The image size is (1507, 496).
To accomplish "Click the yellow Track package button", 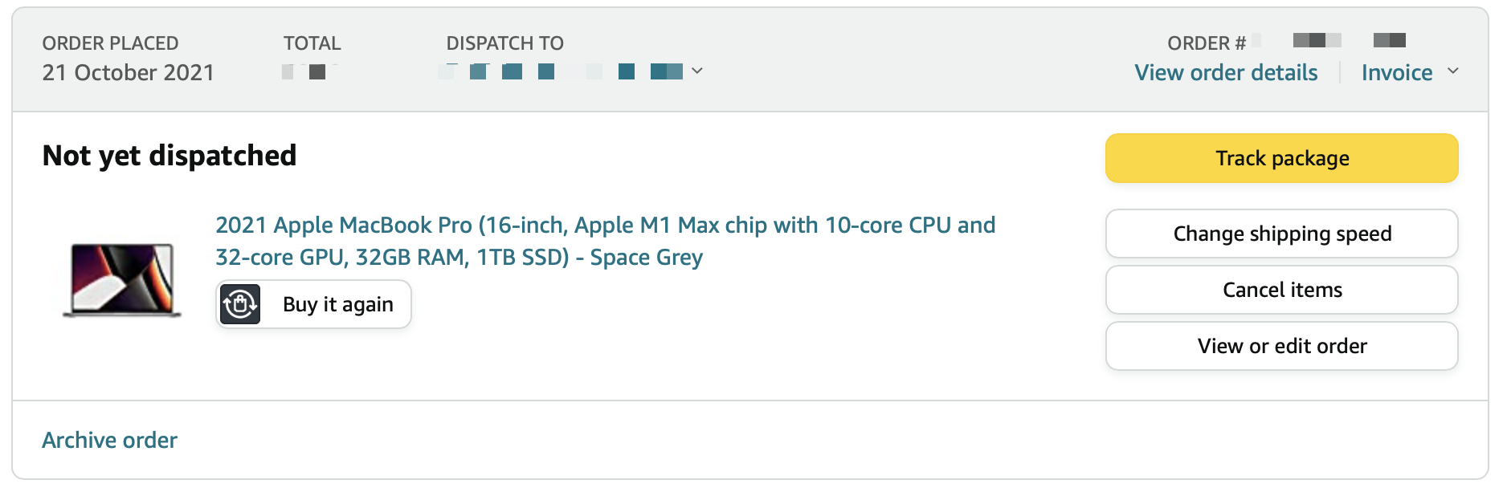I will (1281, 158).
